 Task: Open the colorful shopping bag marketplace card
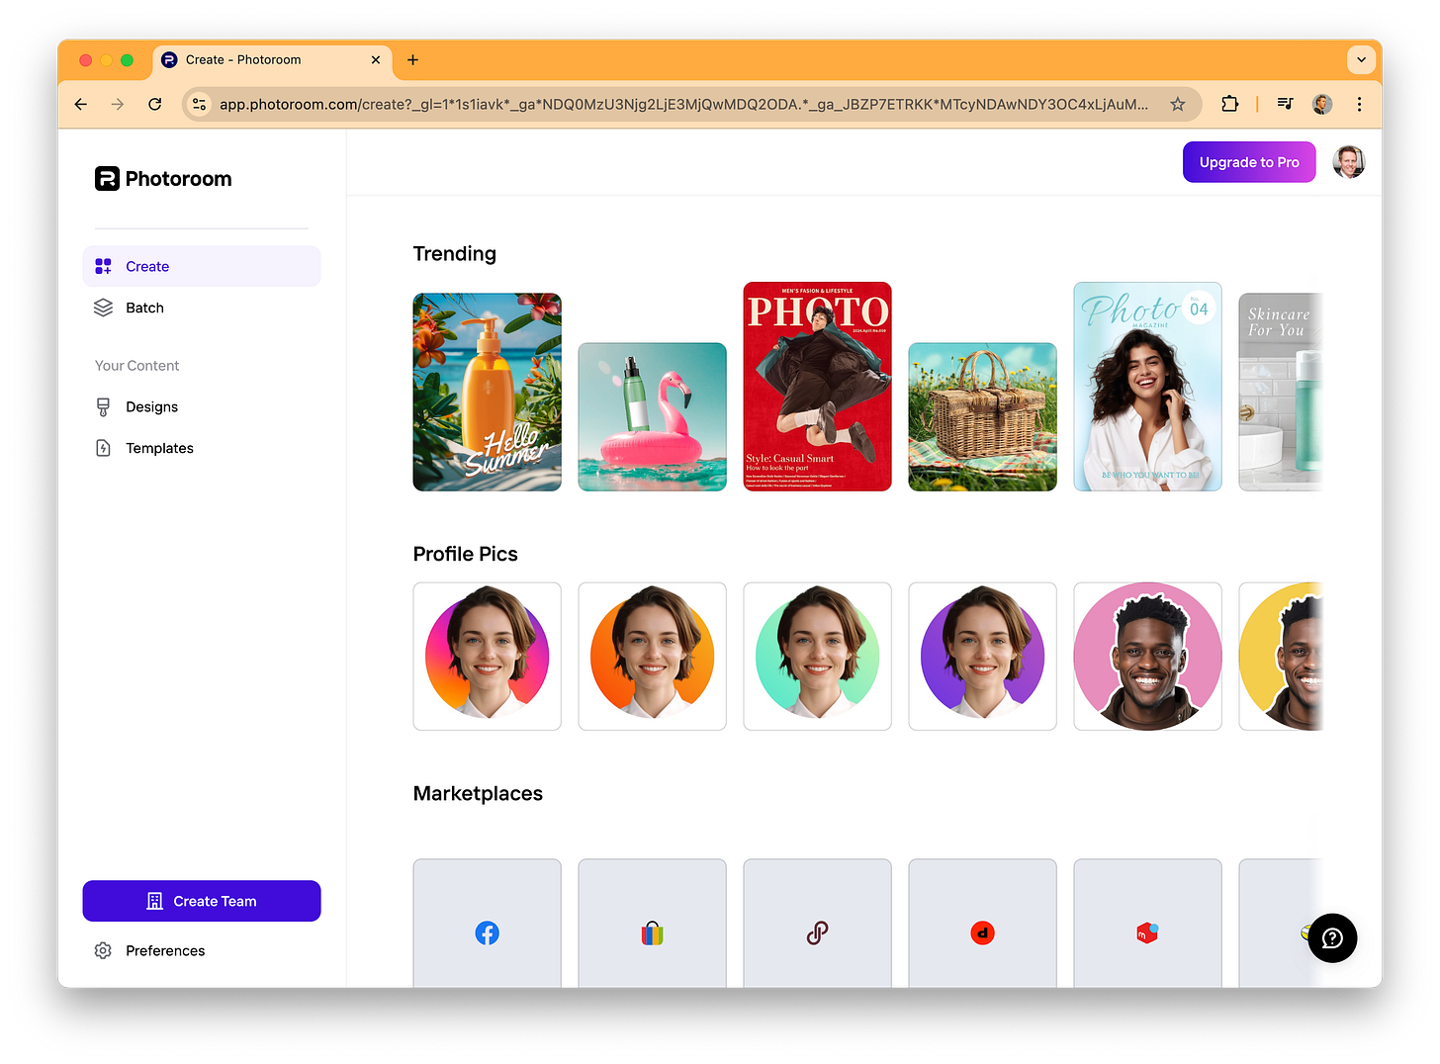[x=652, y=923]
